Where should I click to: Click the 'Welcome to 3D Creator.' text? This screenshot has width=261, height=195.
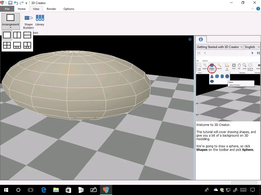(213, 125)
